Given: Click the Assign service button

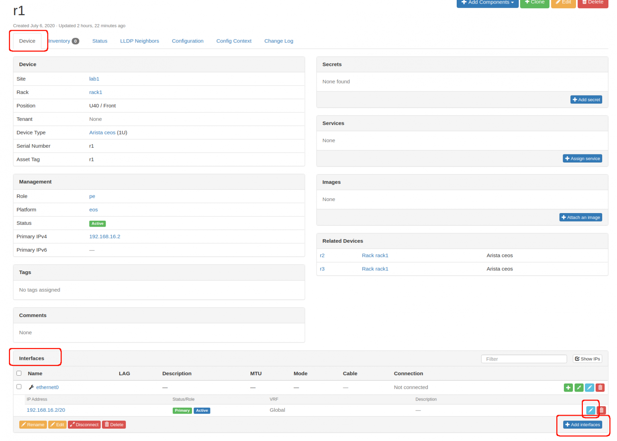Looking at the screenshot, I should click(x=582, y=159).
